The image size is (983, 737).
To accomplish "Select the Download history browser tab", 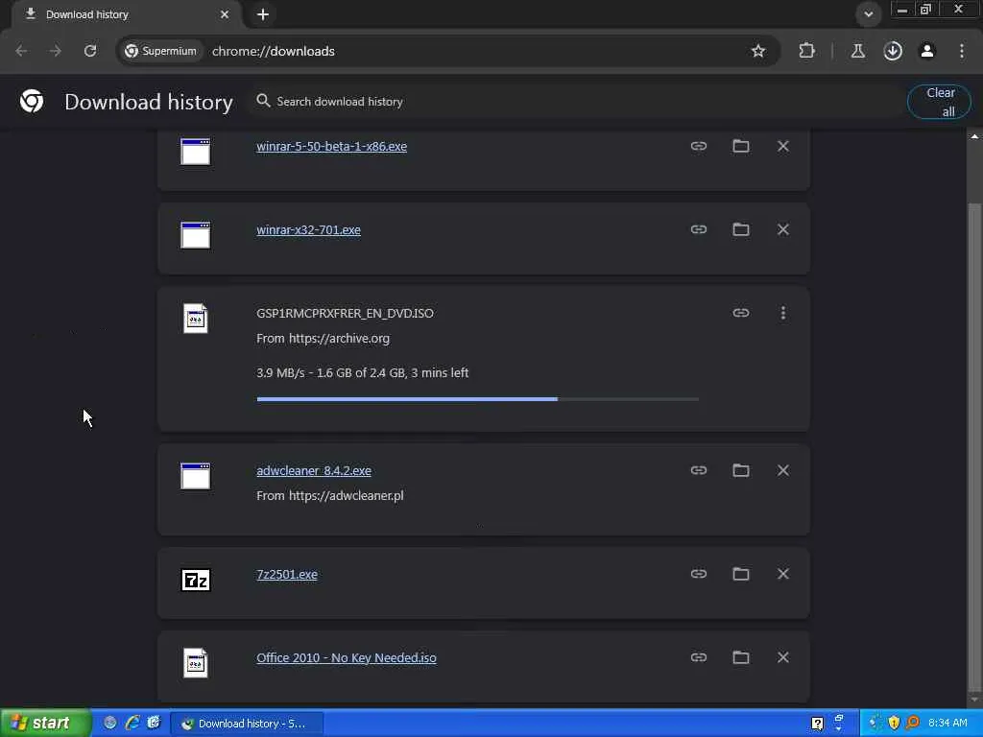I will [x=126, y=14].
